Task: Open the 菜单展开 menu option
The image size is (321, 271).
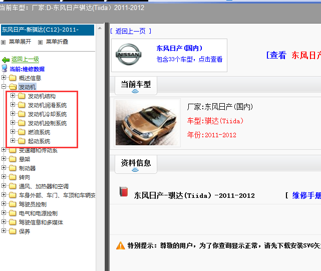Action: (x=20, y=42)
